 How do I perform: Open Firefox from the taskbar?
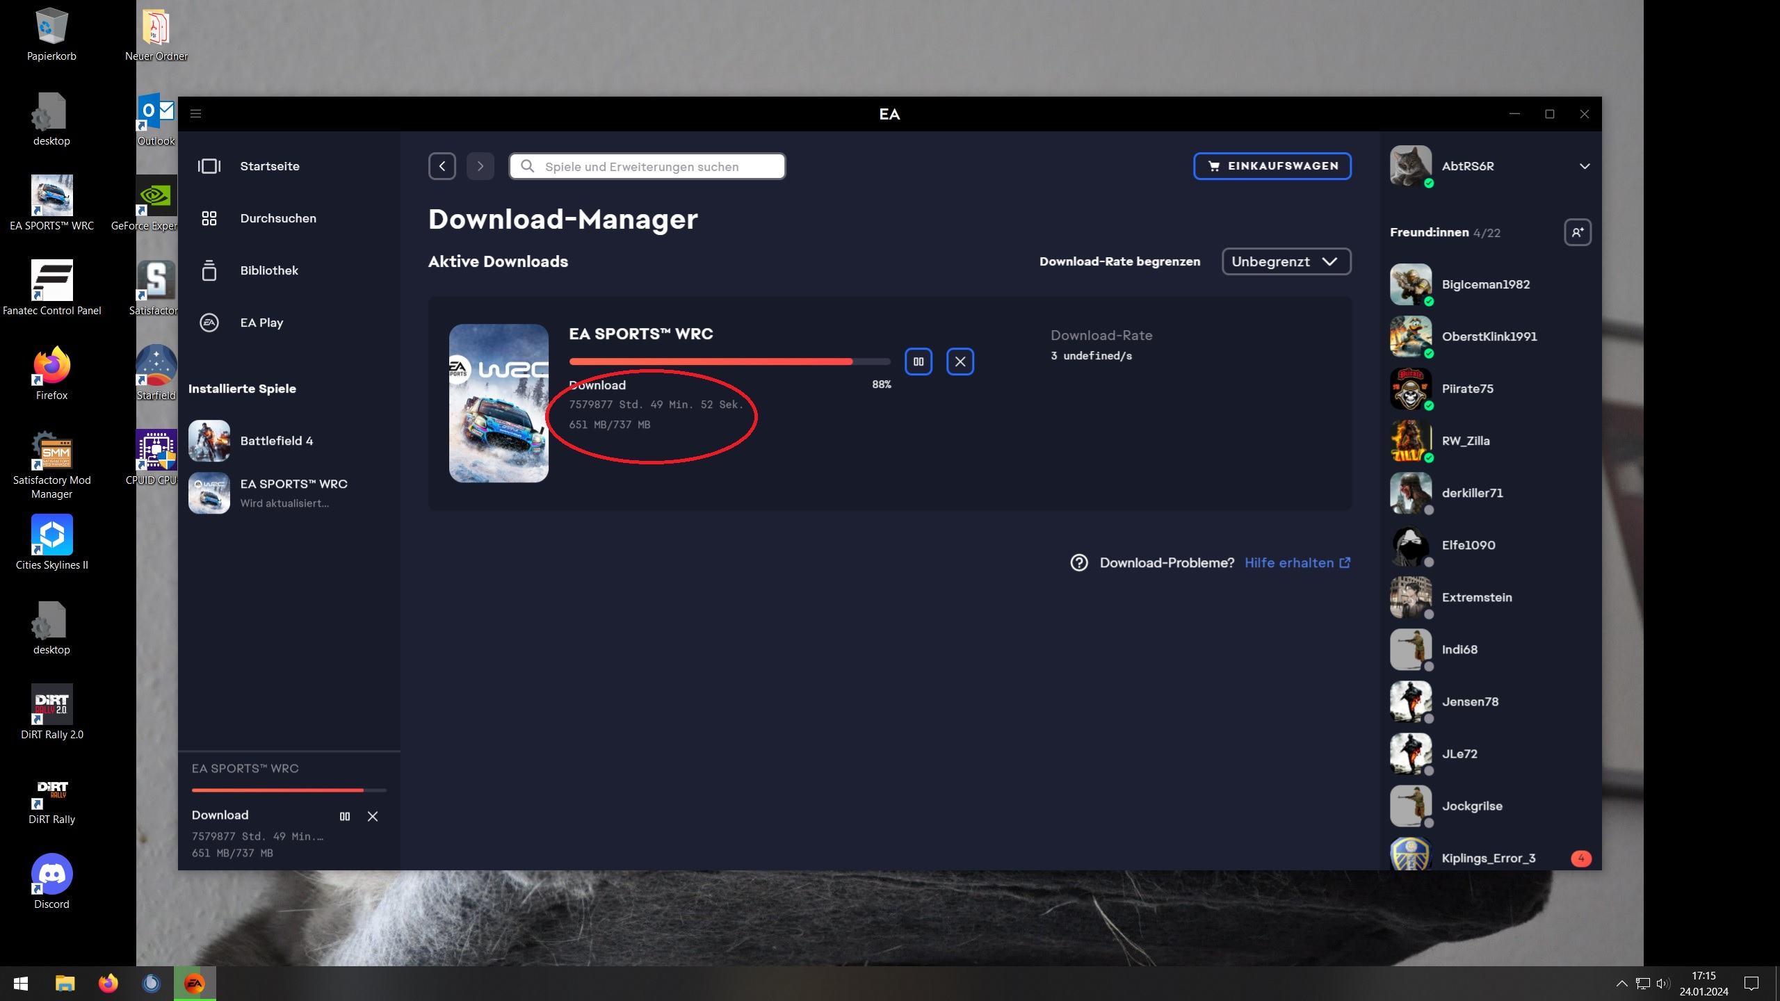108,984
